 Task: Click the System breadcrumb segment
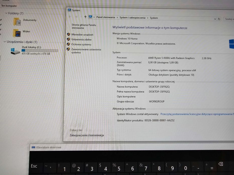(x=154, y=18)
